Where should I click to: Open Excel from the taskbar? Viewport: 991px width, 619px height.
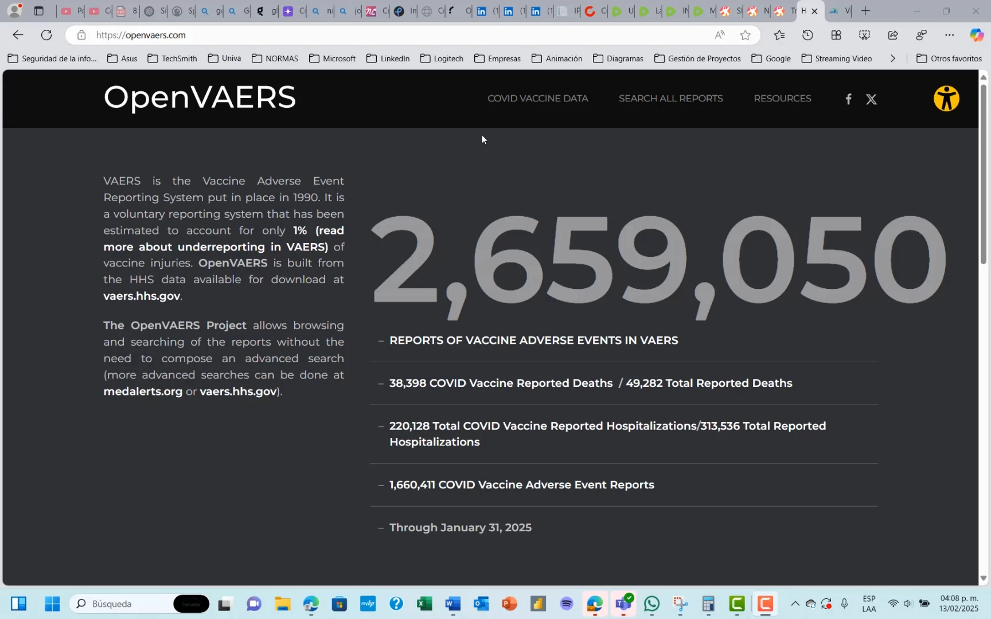coord(424,604)
